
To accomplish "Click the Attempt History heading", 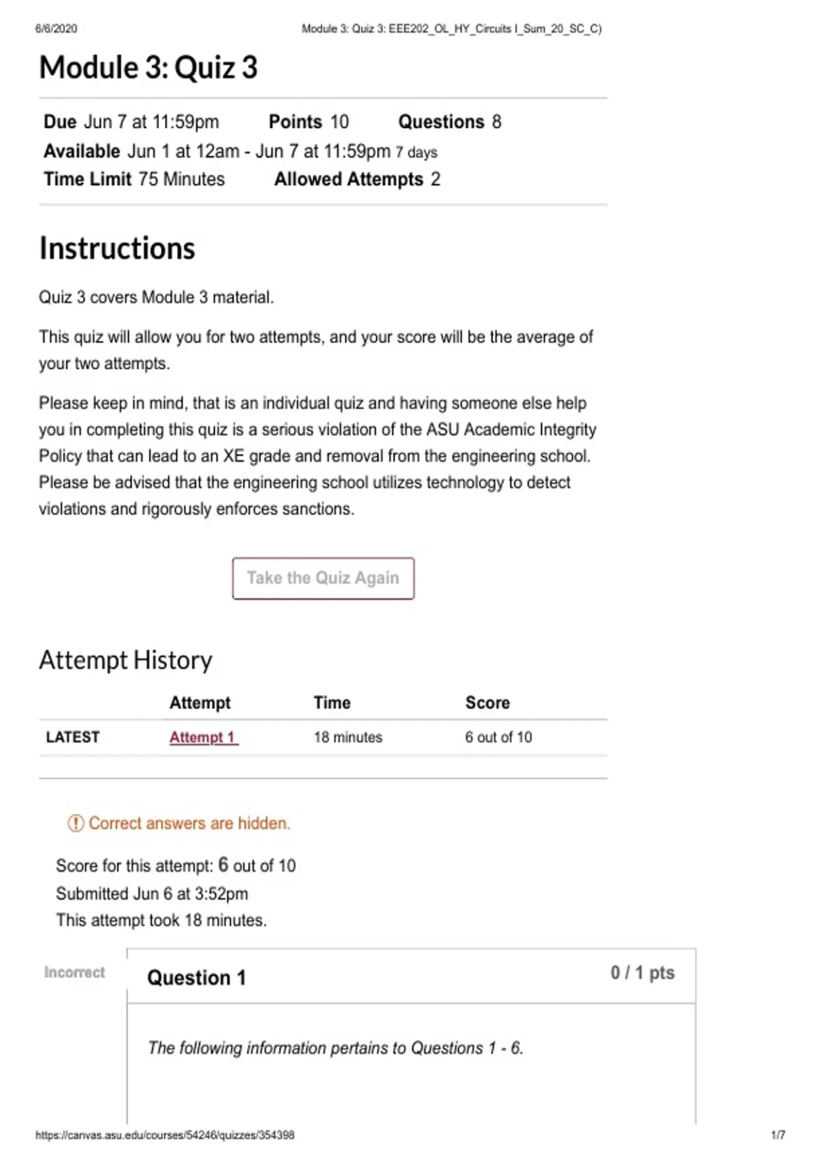I will (126, 660).
